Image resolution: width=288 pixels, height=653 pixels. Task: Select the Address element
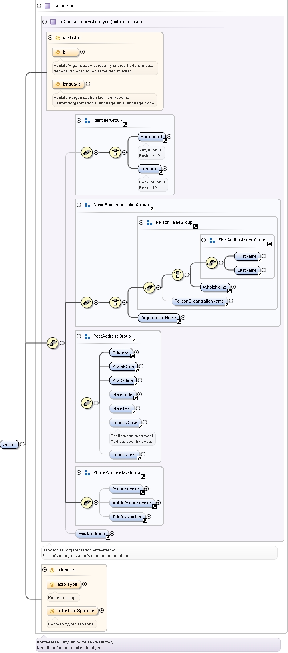pos(121,352)
